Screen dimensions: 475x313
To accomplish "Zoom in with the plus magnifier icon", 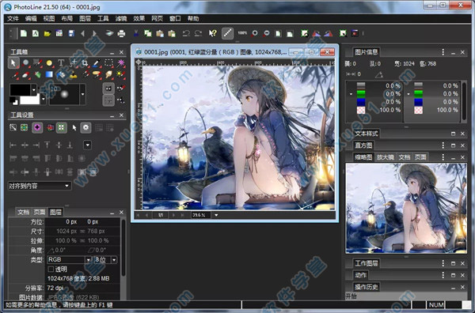I will tap(254, 33).
